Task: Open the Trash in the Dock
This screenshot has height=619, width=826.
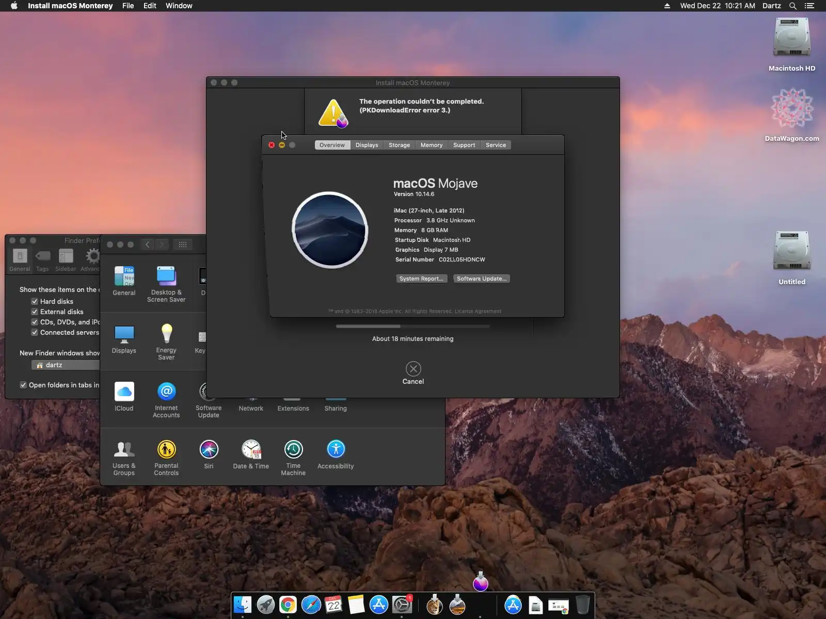Action: point(582,605)
